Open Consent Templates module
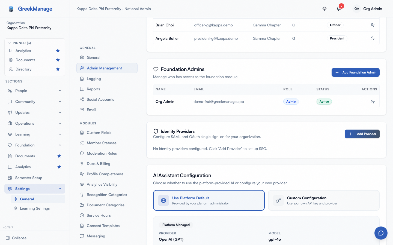Viewport: 393px width, 245px height. [x=107, y=226]
